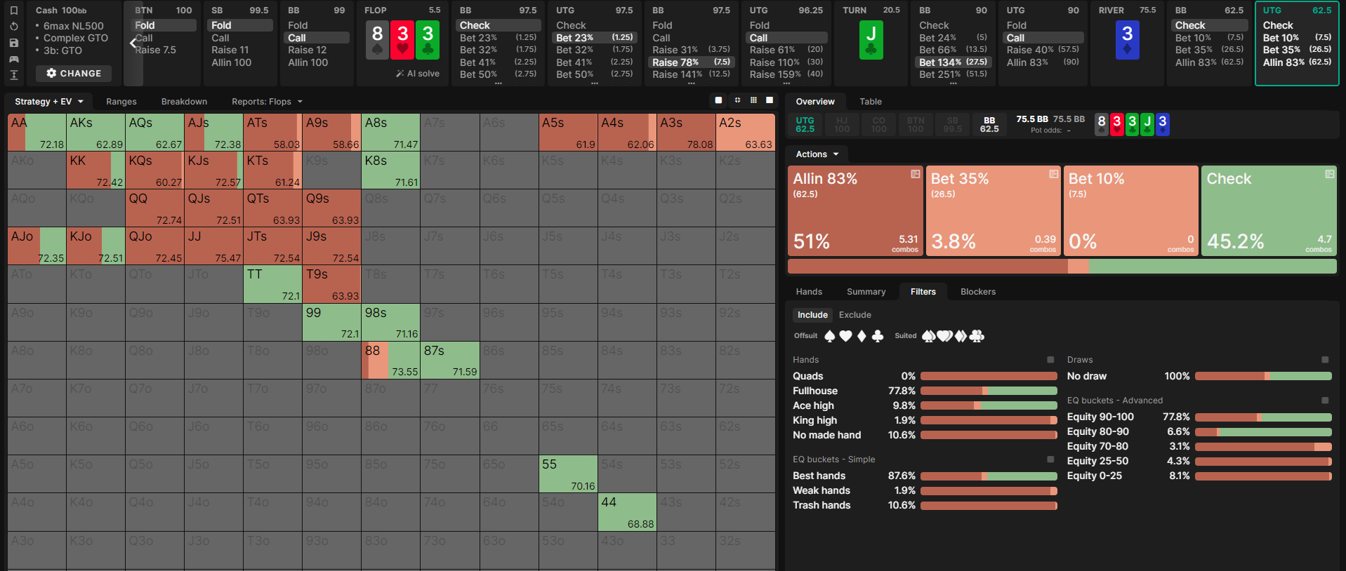Select the AA hand matrix cell
1346x571 pixels.
(37, 133)
